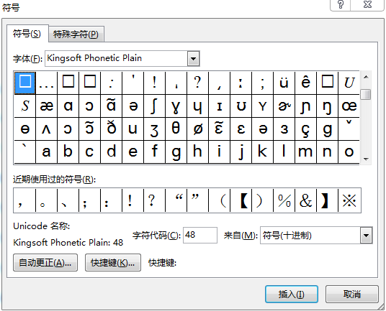Screen dimensions: 386x311
Task: Select the ɚ (rhotic schwa) symbol
Action: click(x=284, y=106)
